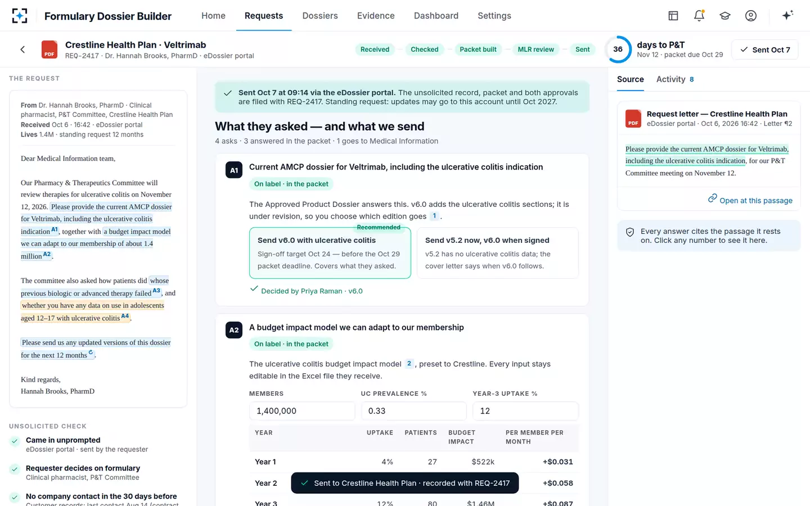
Task: Click the graduation cap learning icon
Action: (725, 16)
